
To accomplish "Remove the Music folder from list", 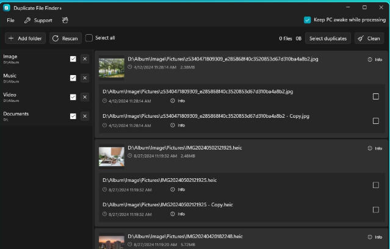I will [x=85, y=78].
